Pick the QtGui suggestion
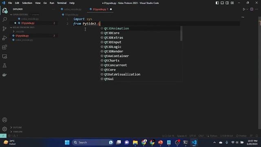This screenshot has height=147, width=261. [x=140, y=79]
